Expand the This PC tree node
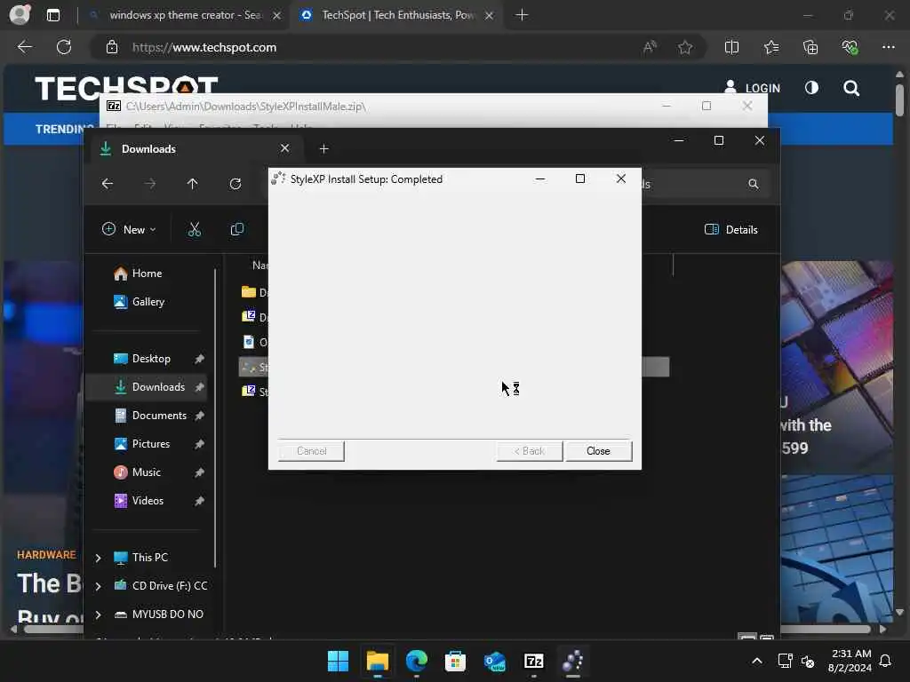Image resolution: width=910 pixels, height=682 pixels. [98, 558]
